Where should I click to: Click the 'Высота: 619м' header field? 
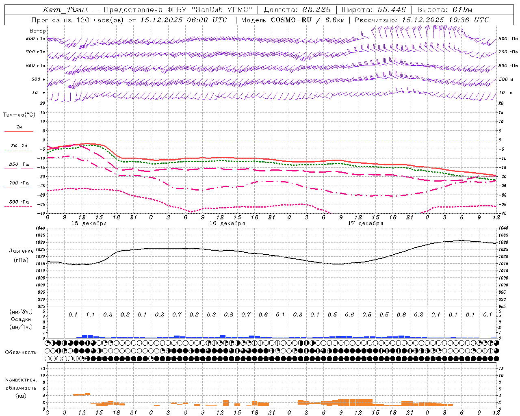pos(444,10)
